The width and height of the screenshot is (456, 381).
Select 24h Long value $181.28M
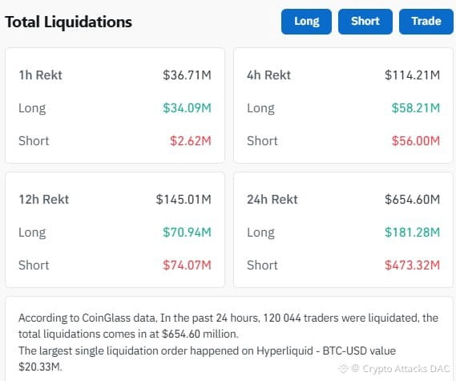413,233
